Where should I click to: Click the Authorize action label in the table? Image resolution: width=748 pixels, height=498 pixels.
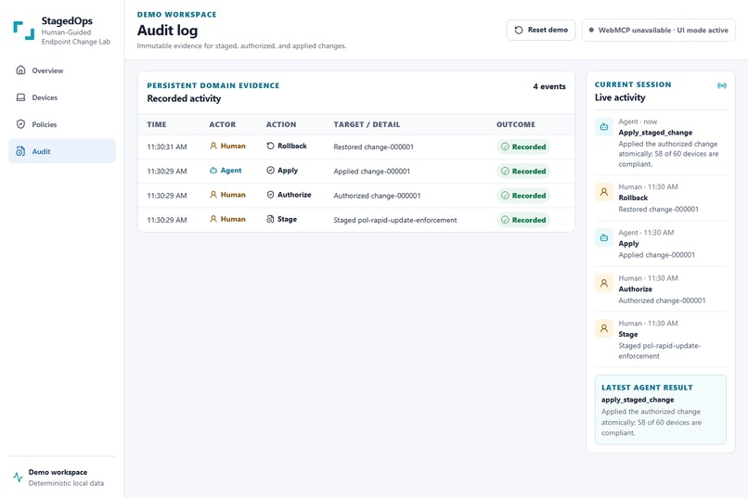[x=294, y=195]
